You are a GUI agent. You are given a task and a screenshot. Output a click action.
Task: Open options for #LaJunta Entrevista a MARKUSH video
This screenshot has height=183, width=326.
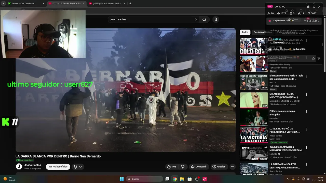(x=307, y=147)
